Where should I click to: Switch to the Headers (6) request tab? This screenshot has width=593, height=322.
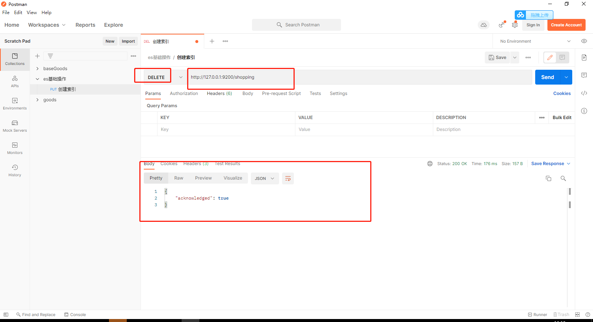click(x=219, y=93)
